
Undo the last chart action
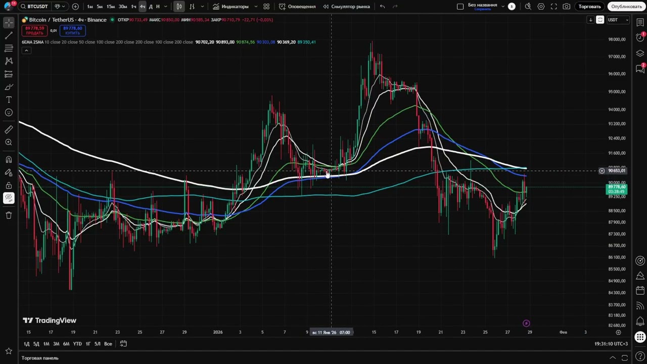coord(382,7)
